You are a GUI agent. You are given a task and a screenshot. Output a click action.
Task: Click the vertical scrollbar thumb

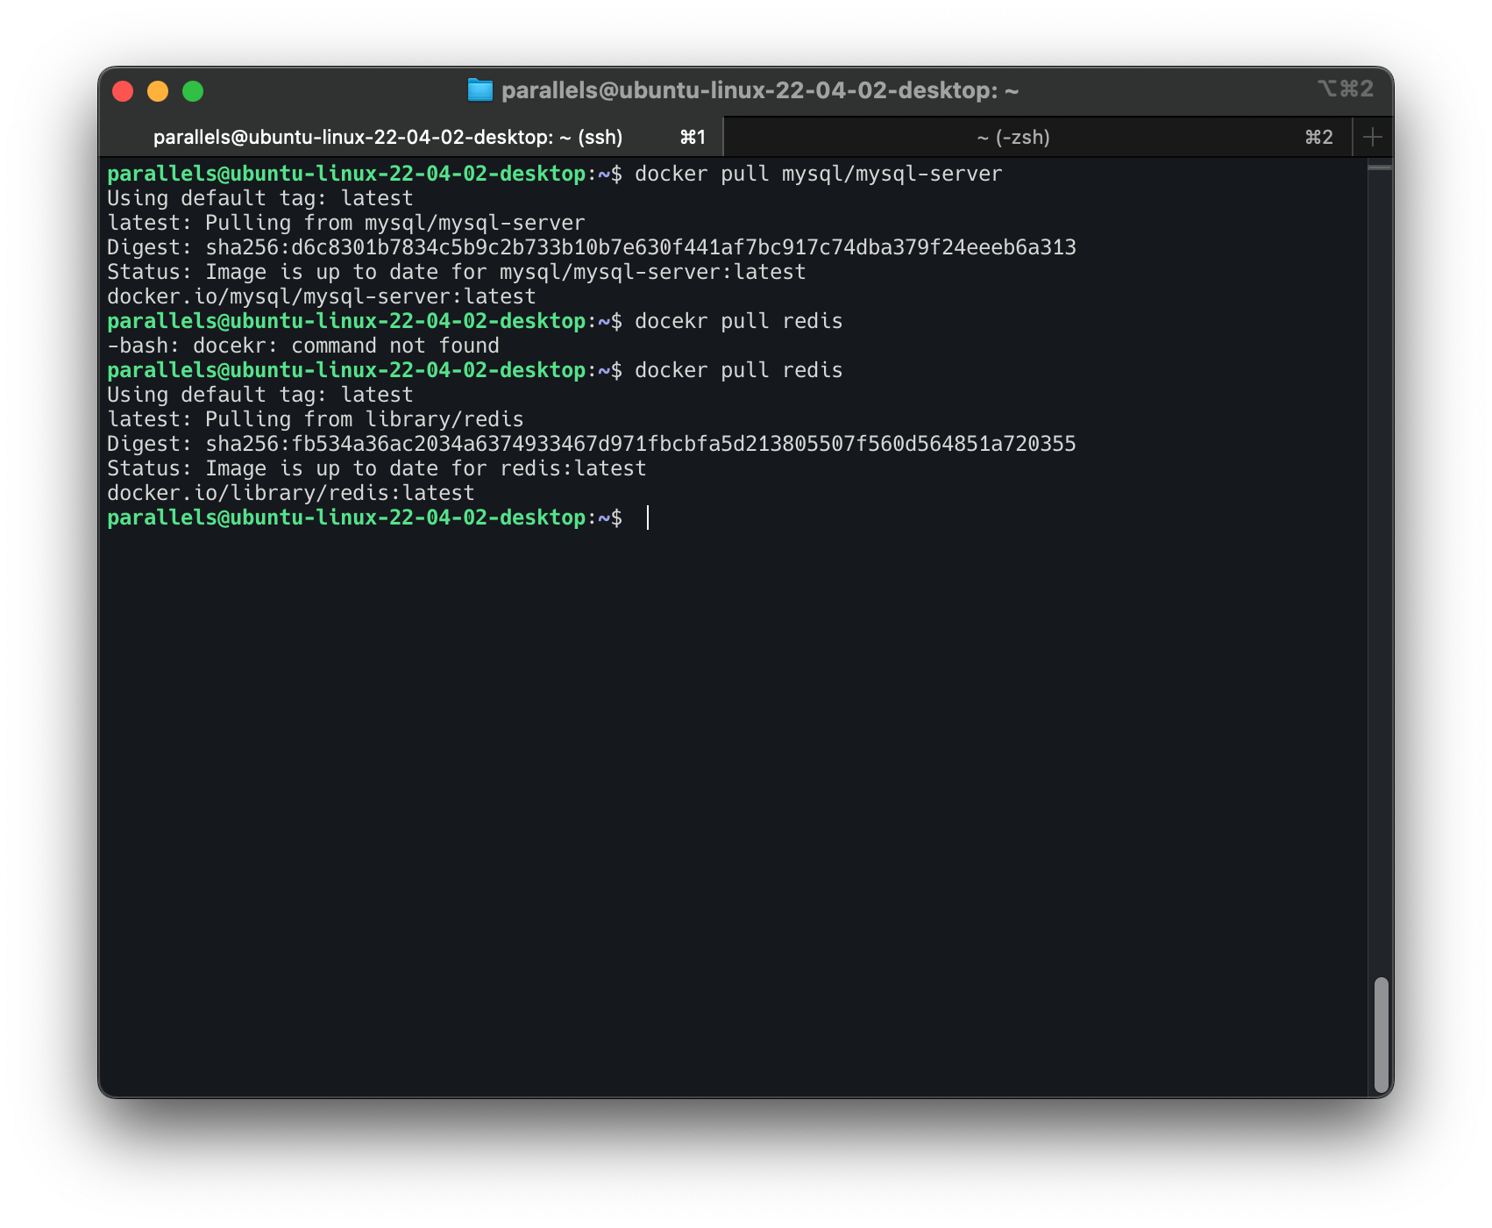[1381, 1033]
